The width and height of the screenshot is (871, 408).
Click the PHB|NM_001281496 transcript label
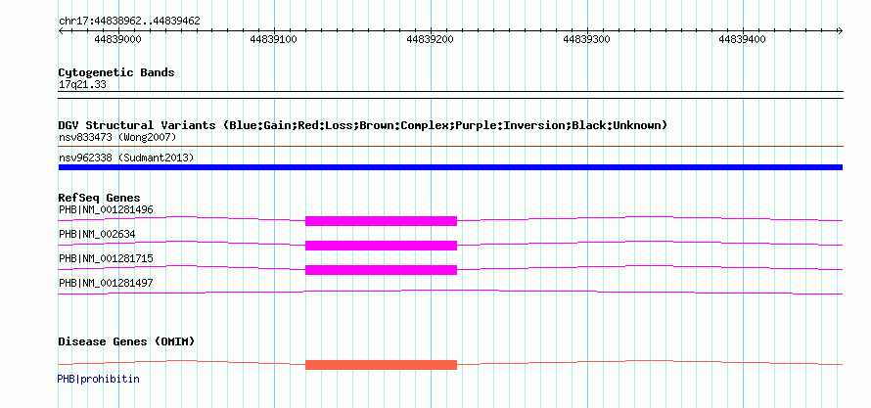(106, 209)
